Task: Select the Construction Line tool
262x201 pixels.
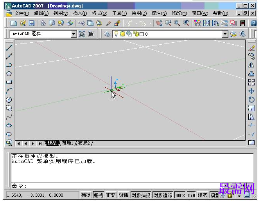Action: (x=9, y=56)
